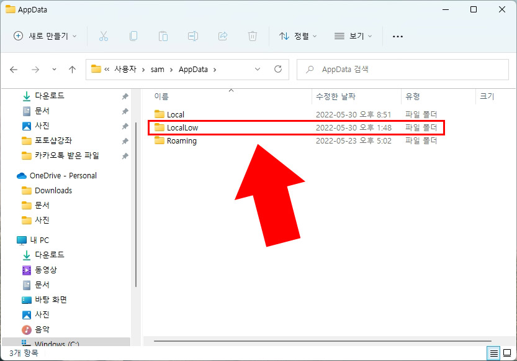
Task: Click Local folder modified date 2022-05-30 오후 8:51
Action: click(x=354, y=114)
